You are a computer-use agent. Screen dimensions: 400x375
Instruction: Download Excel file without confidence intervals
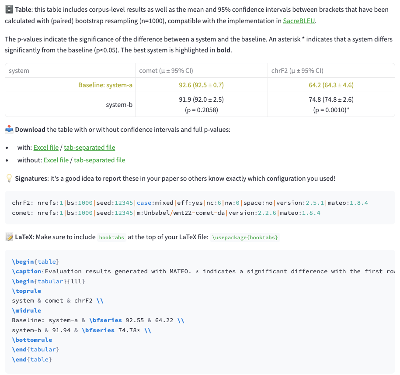click(56, 160)
